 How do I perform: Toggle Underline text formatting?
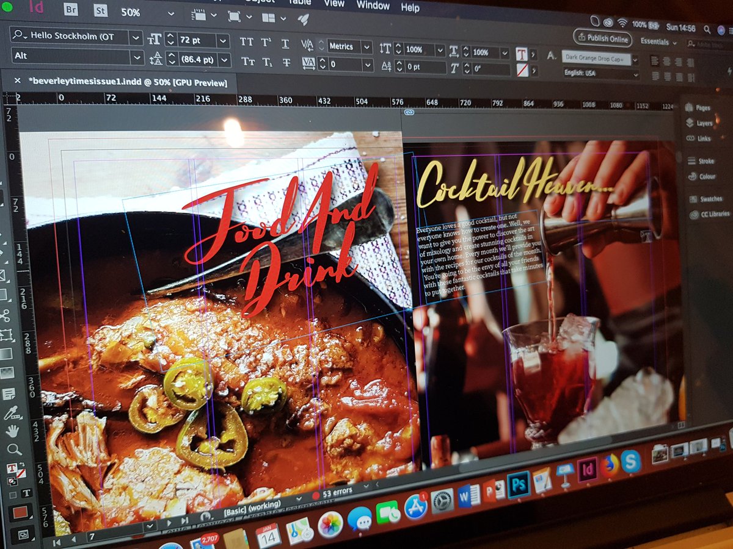click(x=285, y=43)
